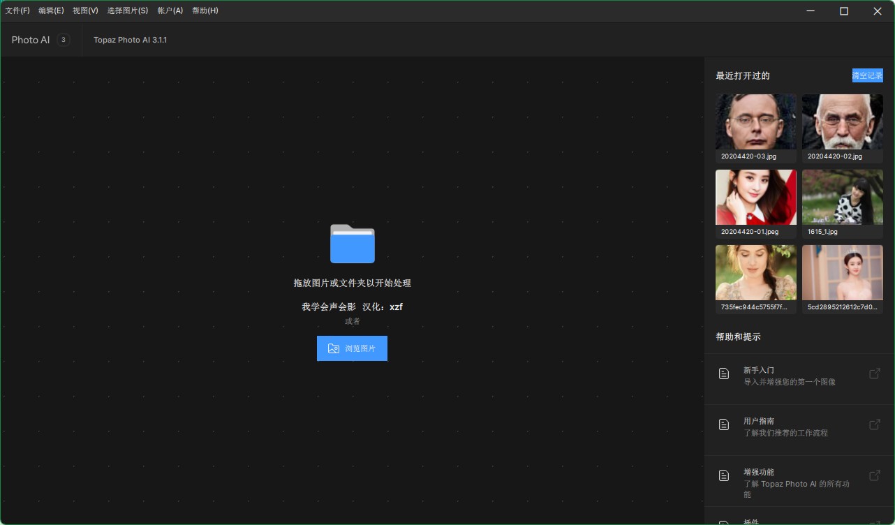Close the Photo AI window
Image resolution: width=895 pixels, height=525 pixels.
(878, 11)
